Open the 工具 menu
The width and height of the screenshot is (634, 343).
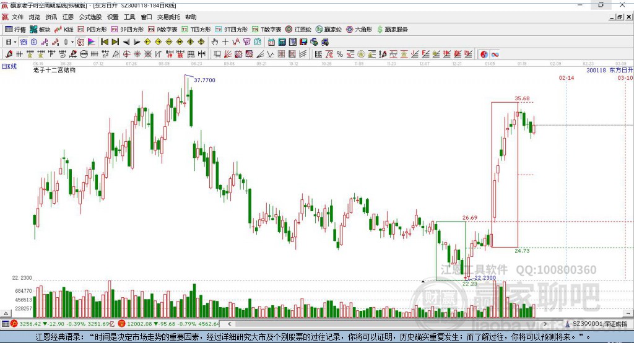(x=129, y=17)
